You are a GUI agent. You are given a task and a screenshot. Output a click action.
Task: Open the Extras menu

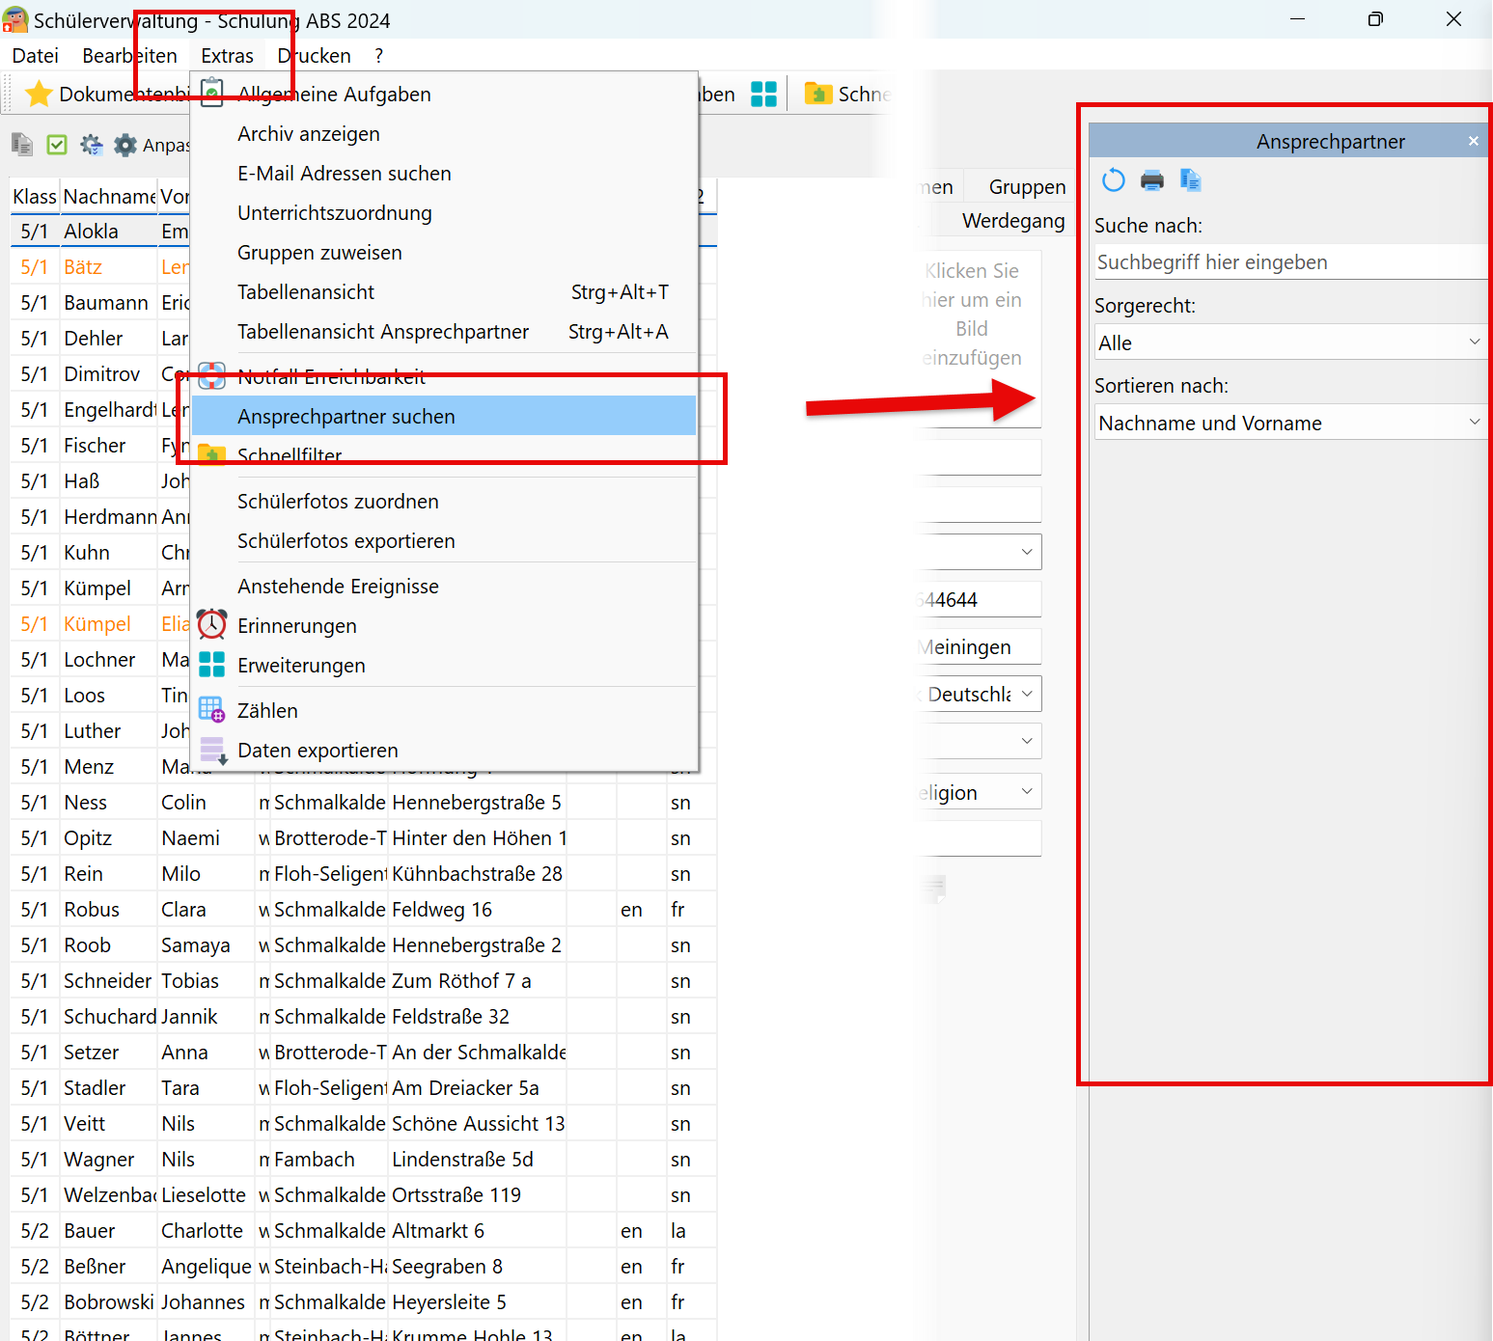point(227,56)
